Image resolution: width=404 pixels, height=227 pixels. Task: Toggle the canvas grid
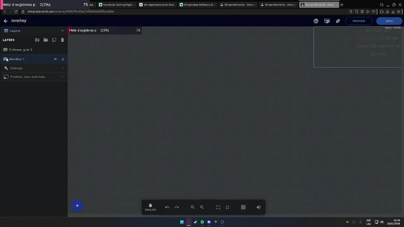pos(243,207)
